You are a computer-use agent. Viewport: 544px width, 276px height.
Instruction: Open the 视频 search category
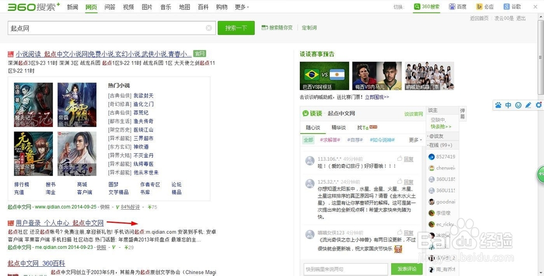pyautogui.click(x=128, y=7)
